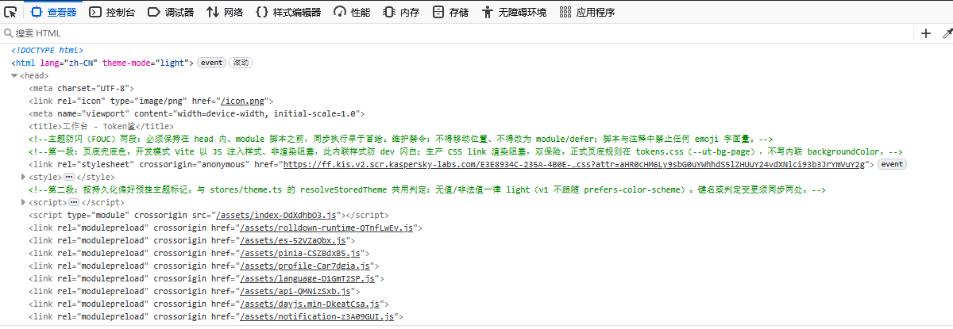Image resolution: width=953 pixels, height=329 pixels.
Task: Open /assets/es-52VZaQbx.js link
Action: (295, 240)
